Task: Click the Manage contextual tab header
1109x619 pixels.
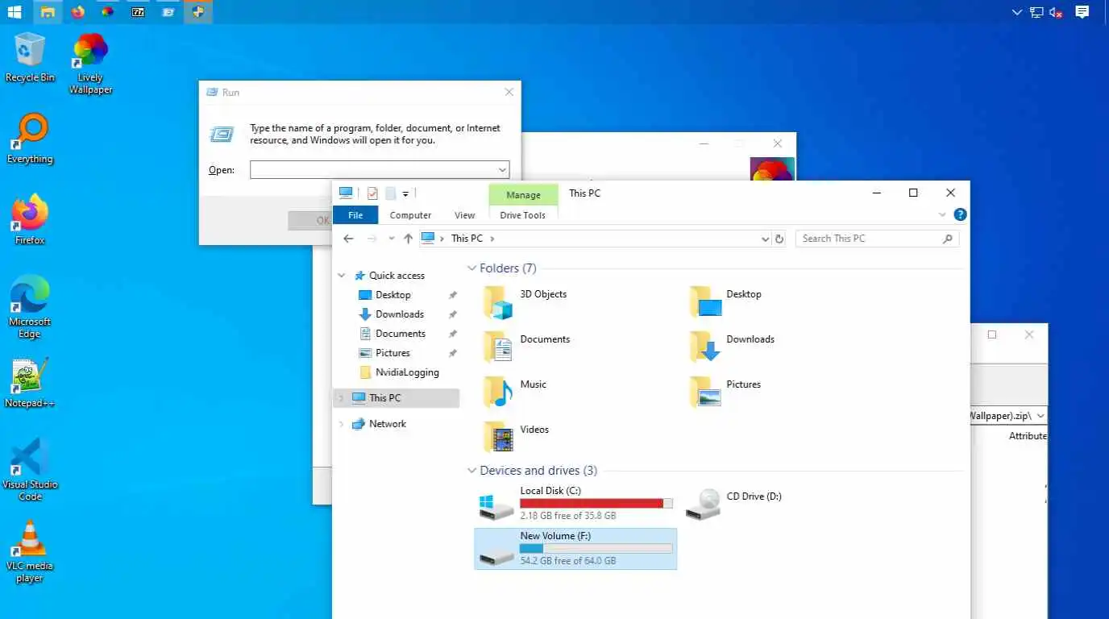Action: tap(523, 195)
